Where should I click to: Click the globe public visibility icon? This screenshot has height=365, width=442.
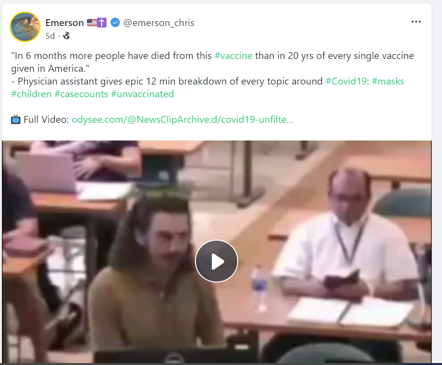pyautogui.click(x=66, y=36)
